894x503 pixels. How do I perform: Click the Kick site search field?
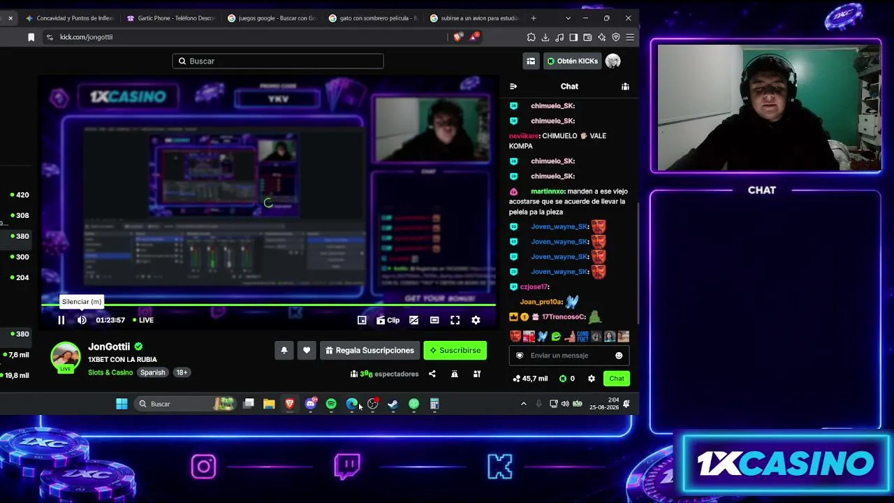click(278, 61)
